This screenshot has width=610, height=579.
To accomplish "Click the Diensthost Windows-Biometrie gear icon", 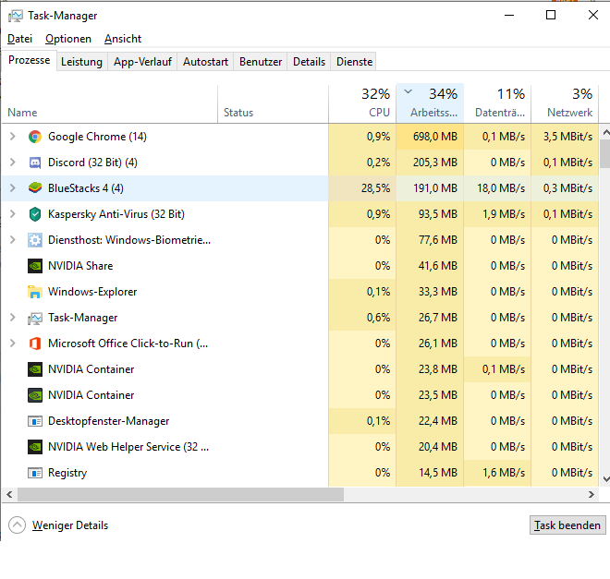I will 35,240.
